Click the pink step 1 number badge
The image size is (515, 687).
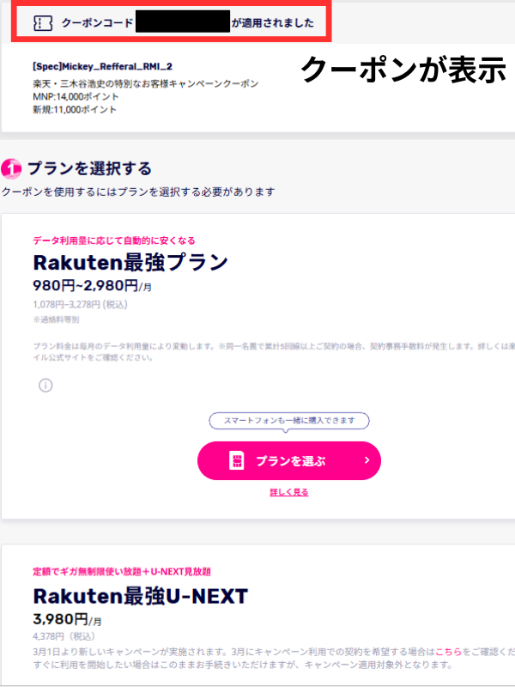click(11, 168)
